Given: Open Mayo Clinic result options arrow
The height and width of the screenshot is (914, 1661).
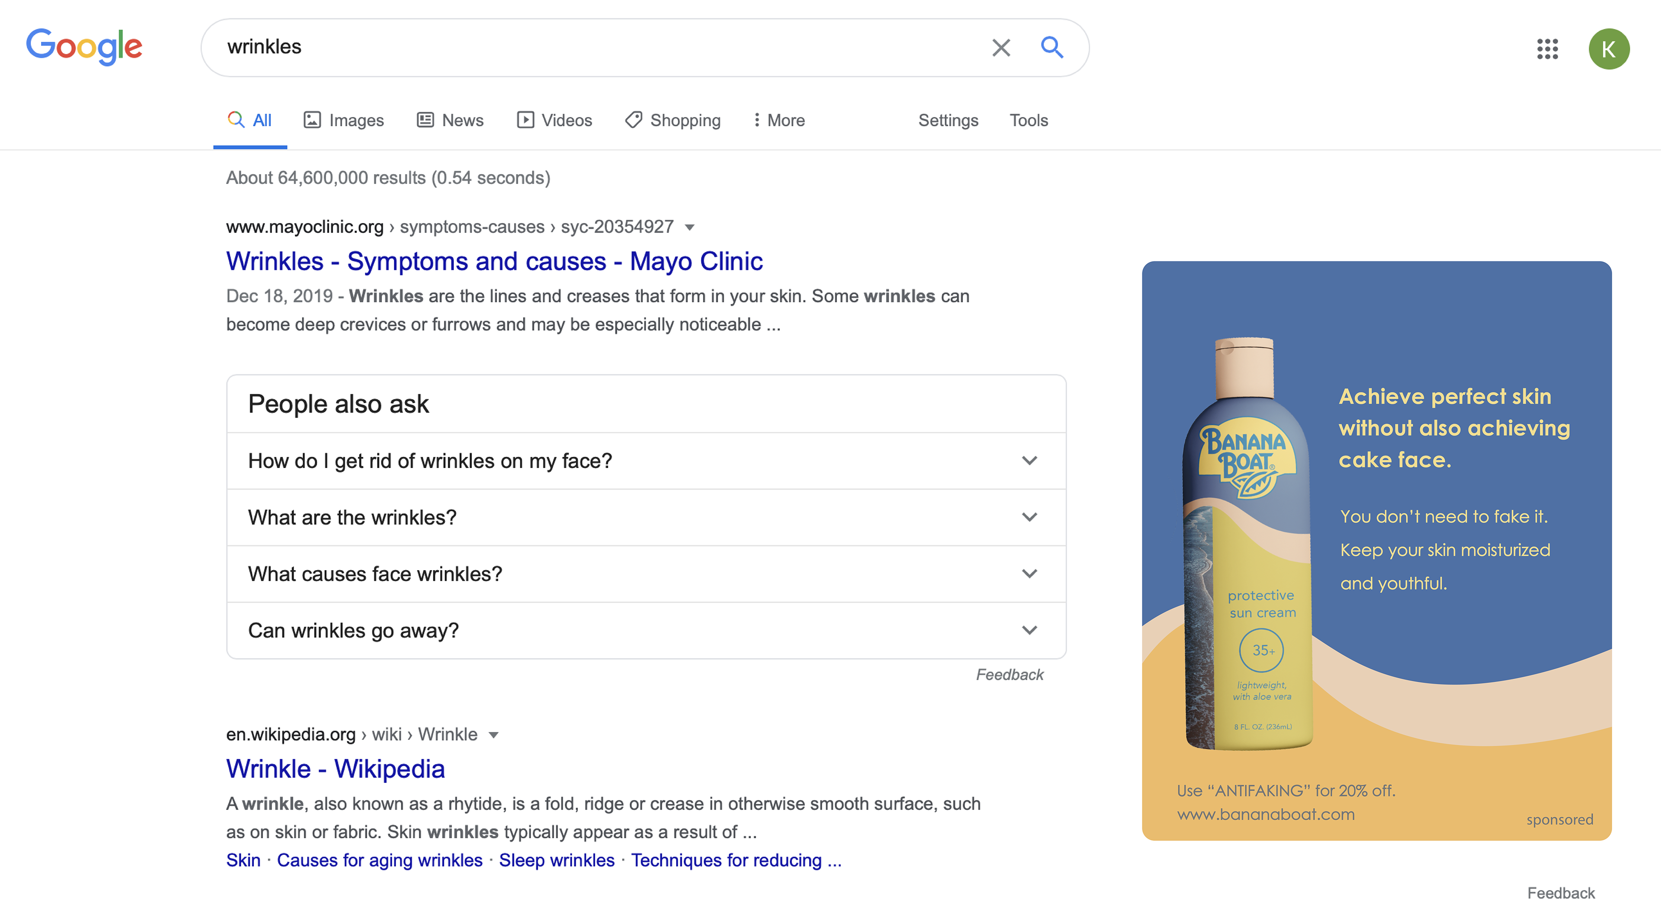Looking at the screenshot, I should point(689,227).
